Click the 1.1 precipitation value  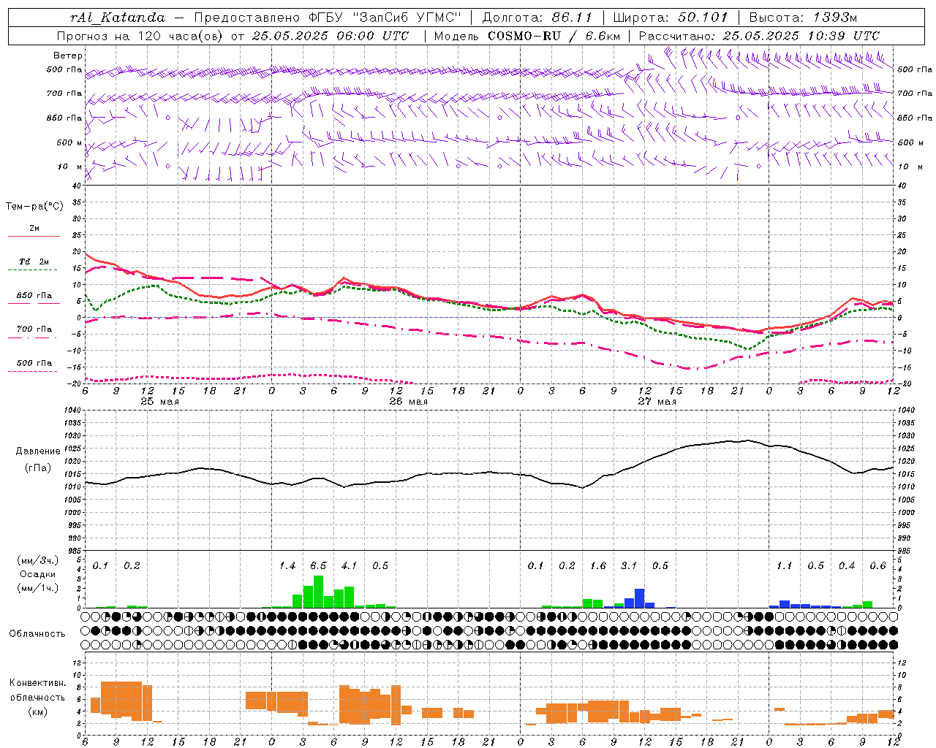click(x=785, y=566)
